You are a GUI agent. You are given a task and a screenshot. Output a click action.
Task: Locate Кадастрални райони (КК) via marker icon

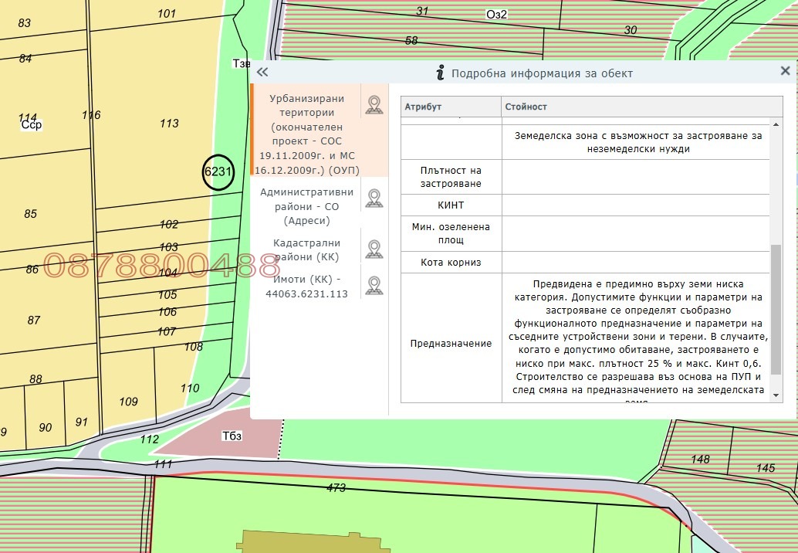click(x=374, y=249)
